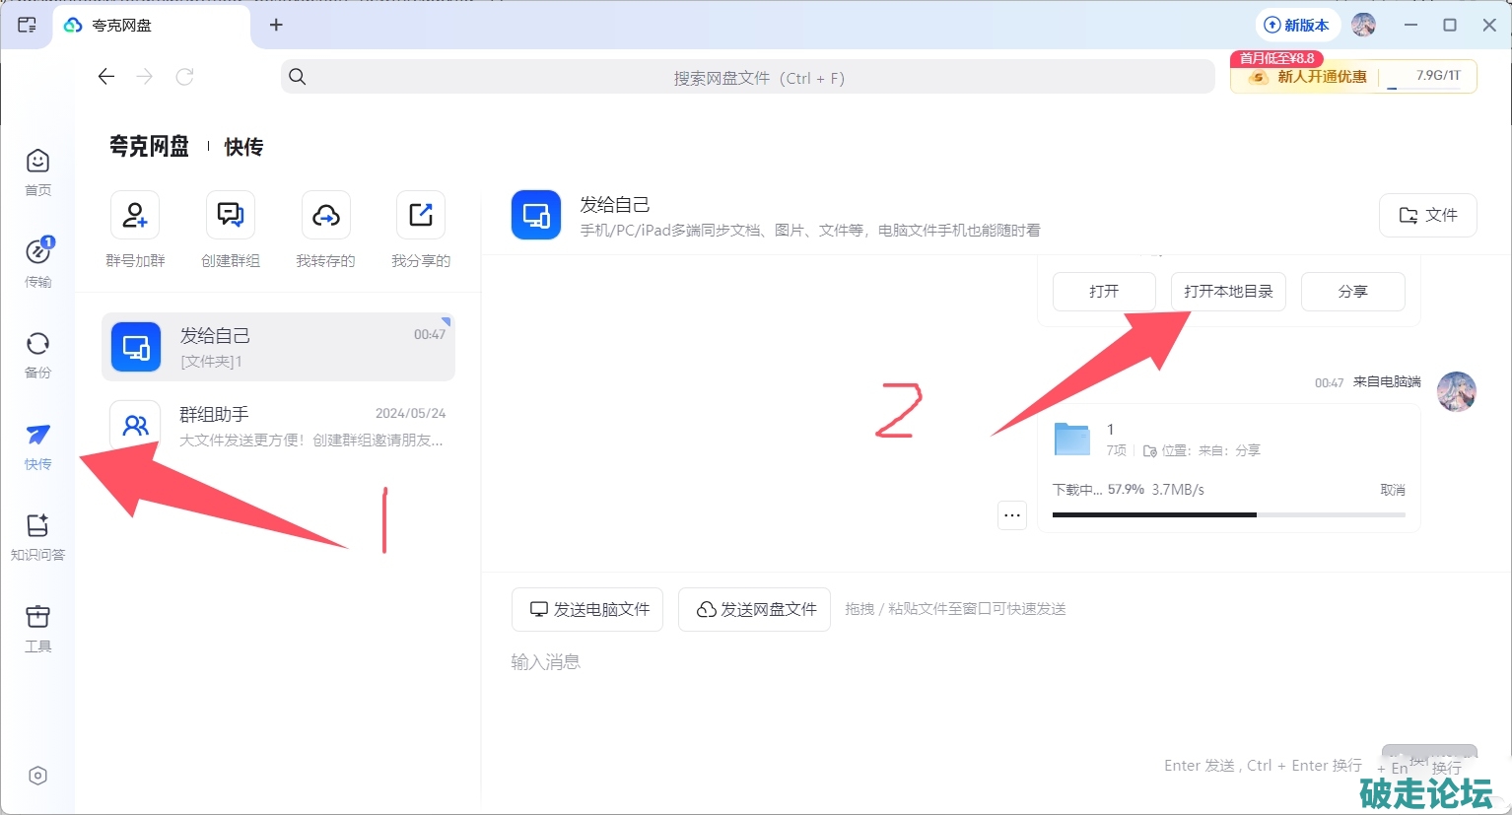Open a new tab with plus button

(276, 25)
